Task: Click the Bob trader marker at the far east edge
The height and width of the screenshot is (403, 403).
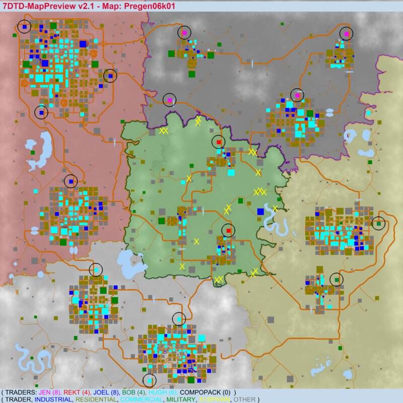Action: (x=378, y=223)
